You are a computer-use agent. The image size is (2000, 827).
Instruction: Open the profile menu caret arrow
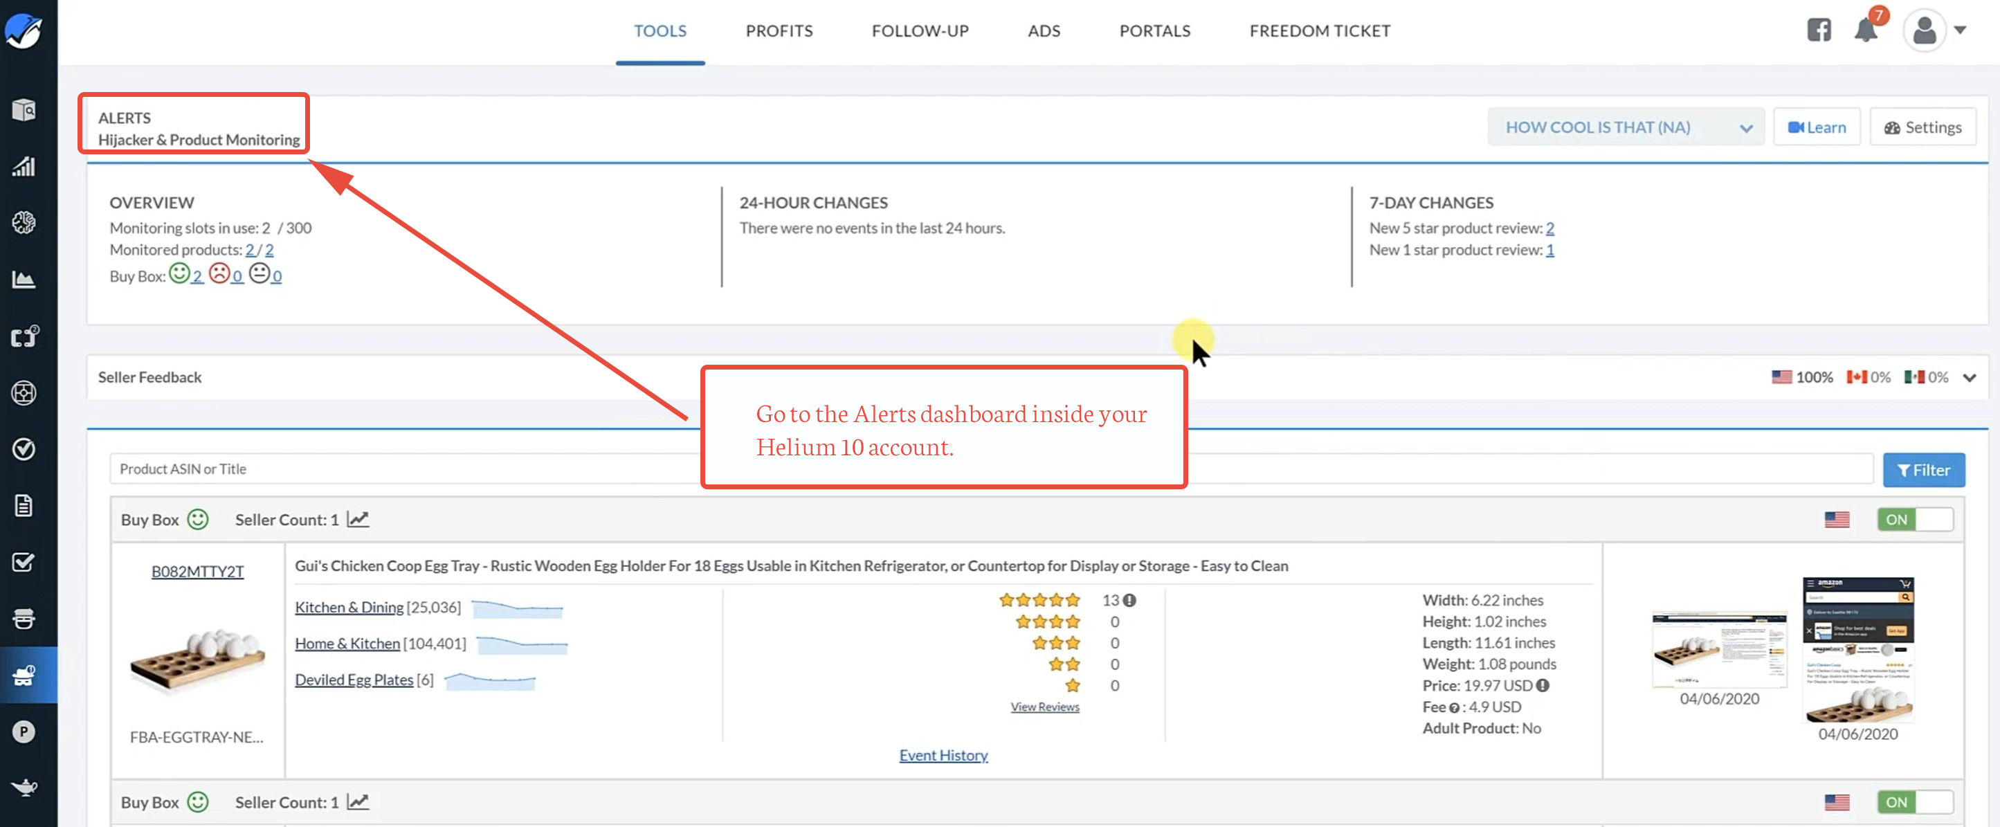(x=1961, y=30)
